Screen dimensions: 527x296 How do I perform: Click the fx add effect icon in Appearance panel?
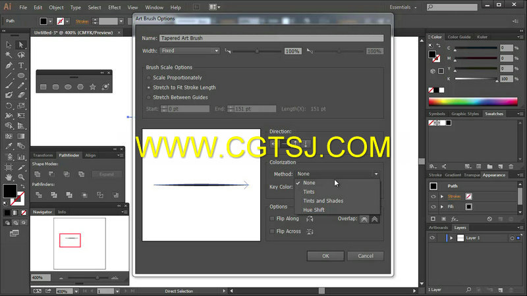point(455,219)
